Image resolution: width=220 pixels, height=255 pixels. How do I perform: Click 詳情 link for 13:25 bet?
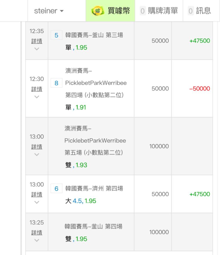pos(37,233)
